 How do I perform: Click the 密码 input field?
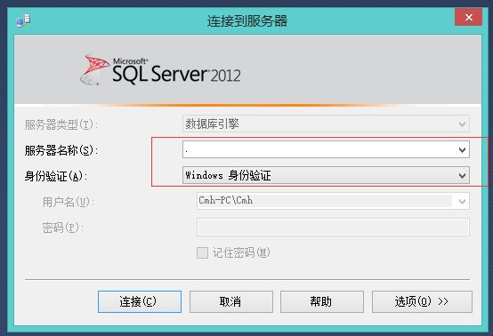333,227
